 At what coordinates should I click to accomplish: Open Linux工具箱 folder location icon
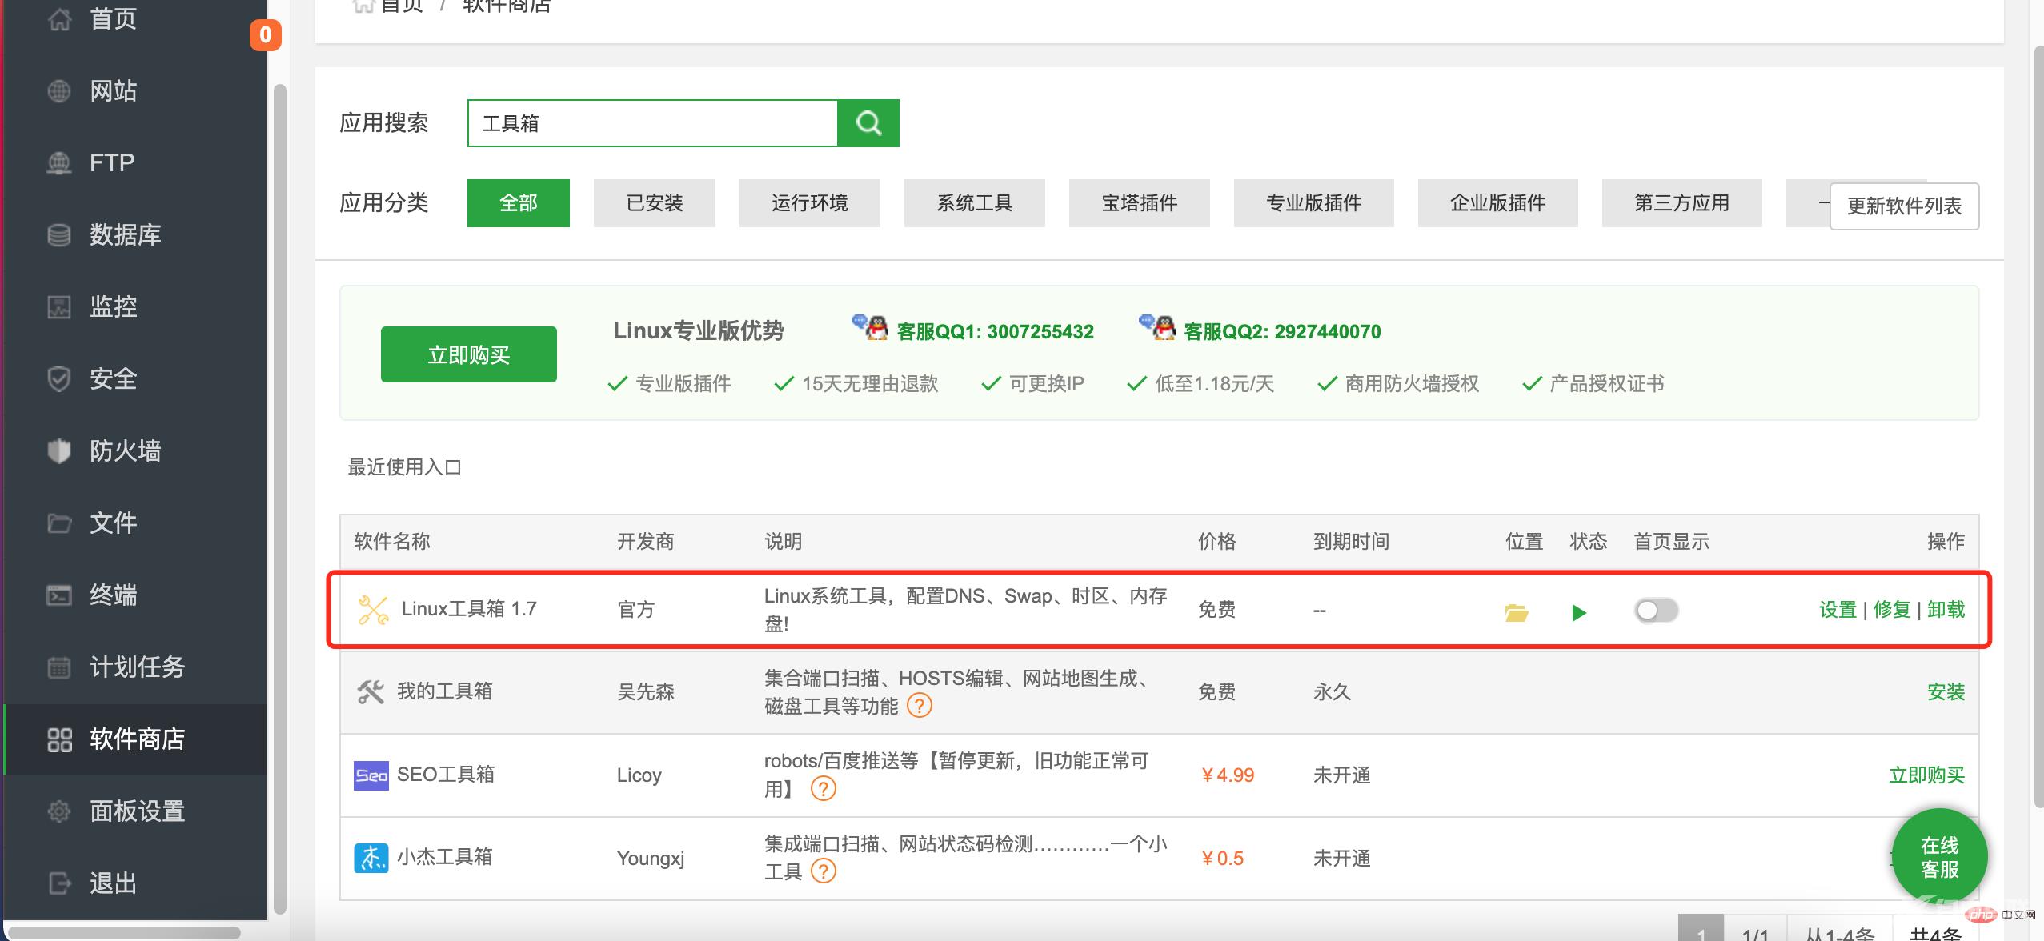pos(1519,612)
